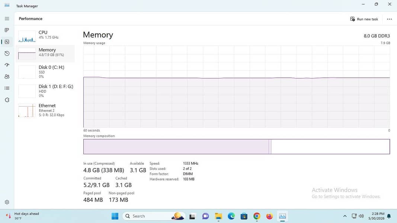Launch Google Chrome from taskbar

257,216
